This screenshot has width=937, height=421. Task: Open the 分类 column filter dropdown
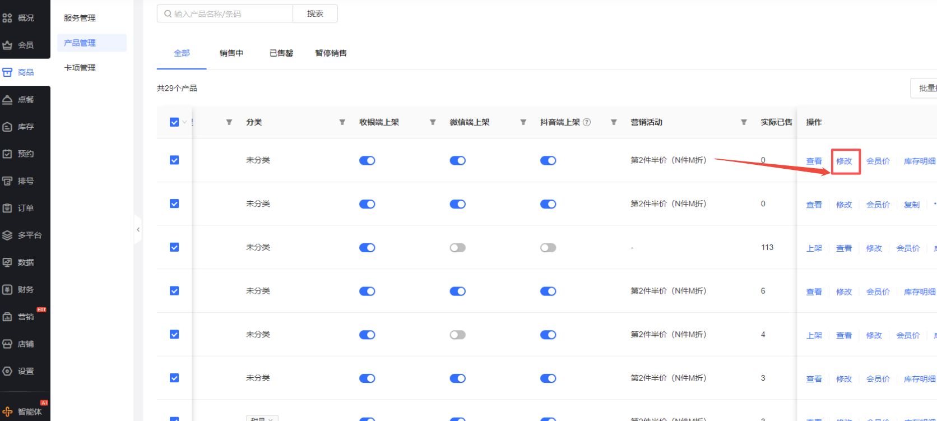[342, 122]
